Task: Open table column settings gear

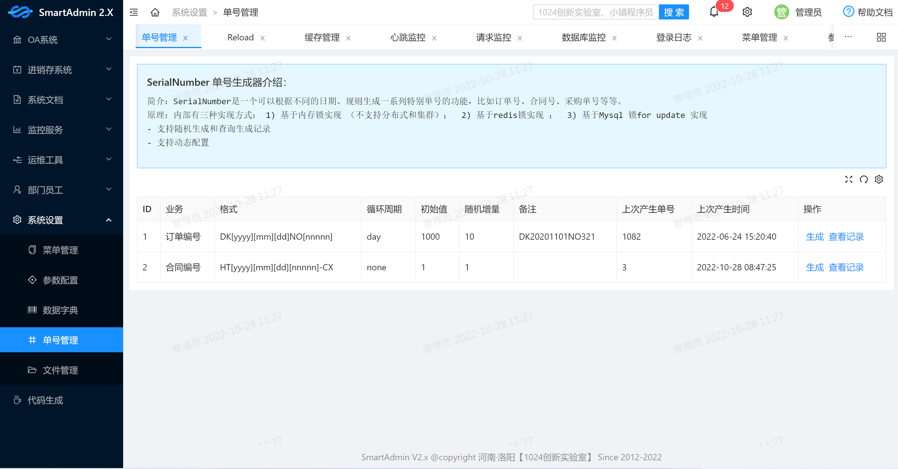Action: [879, 179]
